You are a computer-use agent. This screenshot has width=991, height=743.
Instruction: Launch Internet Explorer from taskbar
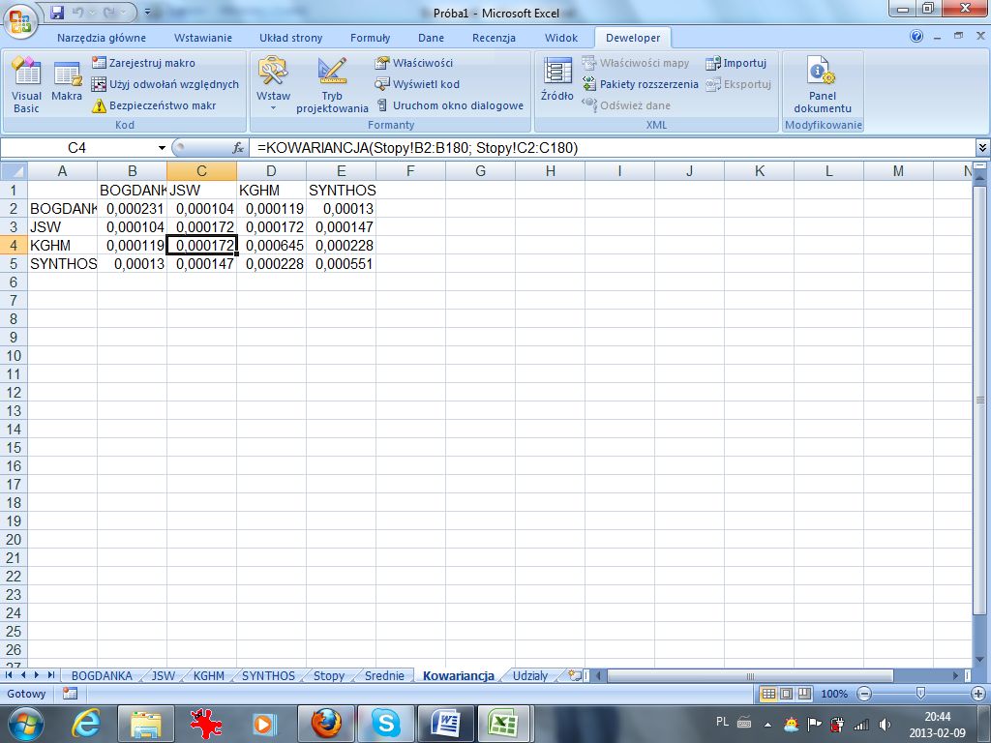click(86, 724)
